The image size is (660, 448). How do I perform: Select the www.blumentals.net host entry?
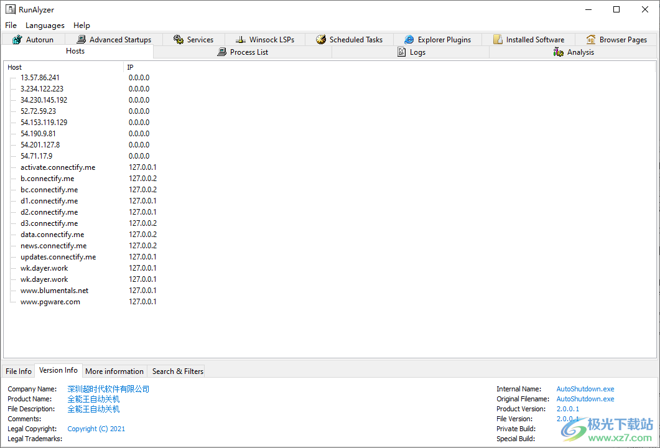coord(54,291)
